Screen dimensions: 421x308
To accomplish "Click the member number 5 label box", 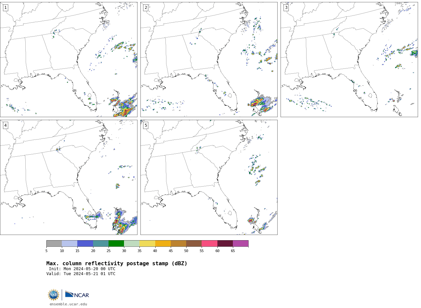I will click(x=146, y=125).
